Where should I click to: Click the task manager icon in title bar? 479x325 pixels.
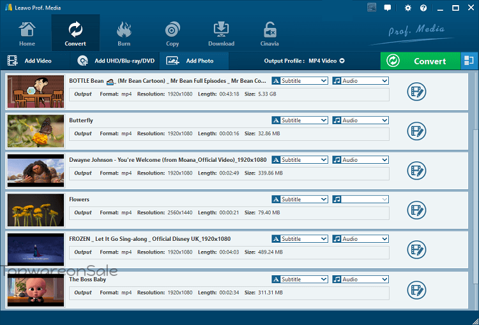372,7
